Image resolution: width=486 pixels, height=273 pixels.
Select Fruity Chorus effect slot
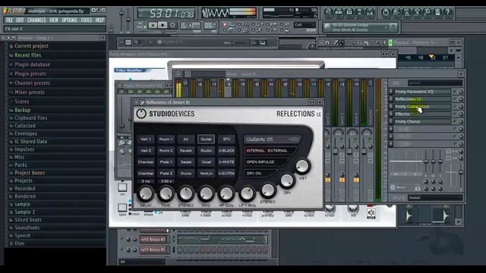(422, 121)
